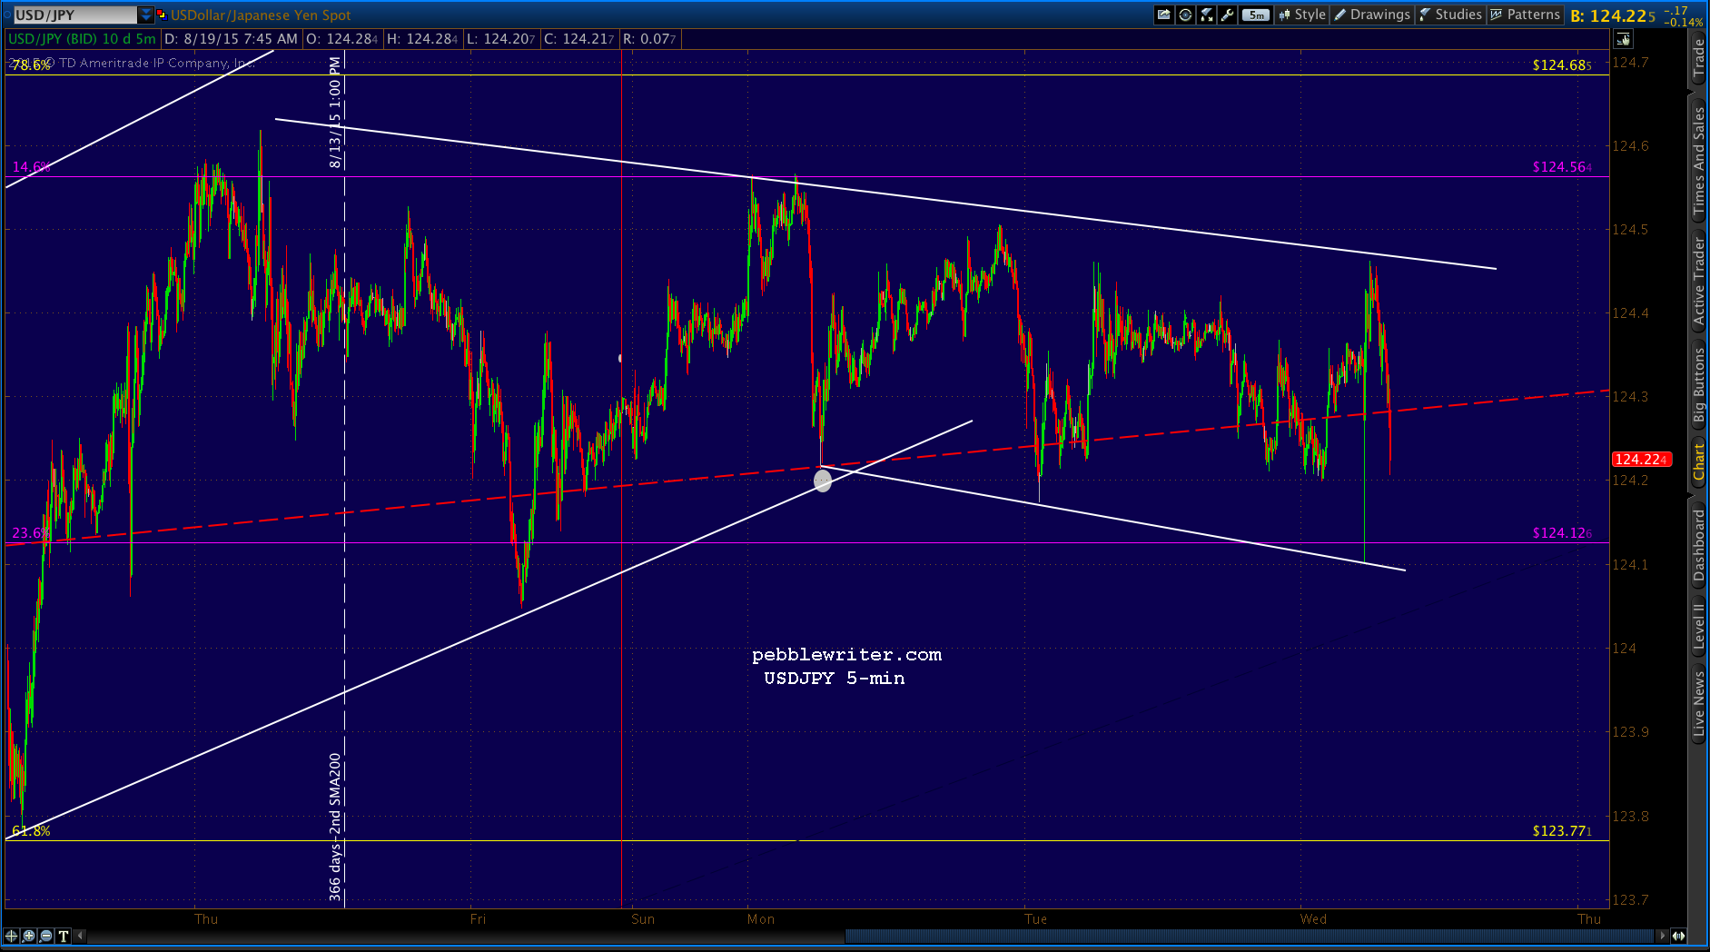Select the text annotation T tool
This screenshot has width=1710, height=952.
click(64, 936)
